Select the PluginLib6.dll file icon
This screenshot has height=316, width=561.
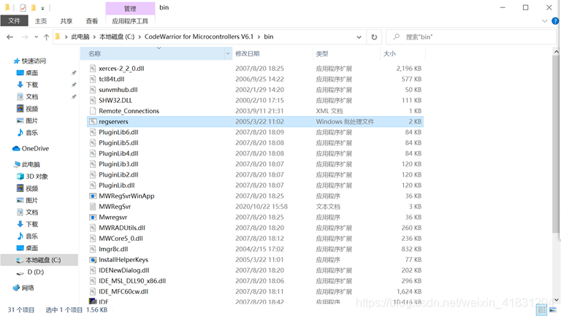[93, 132]
